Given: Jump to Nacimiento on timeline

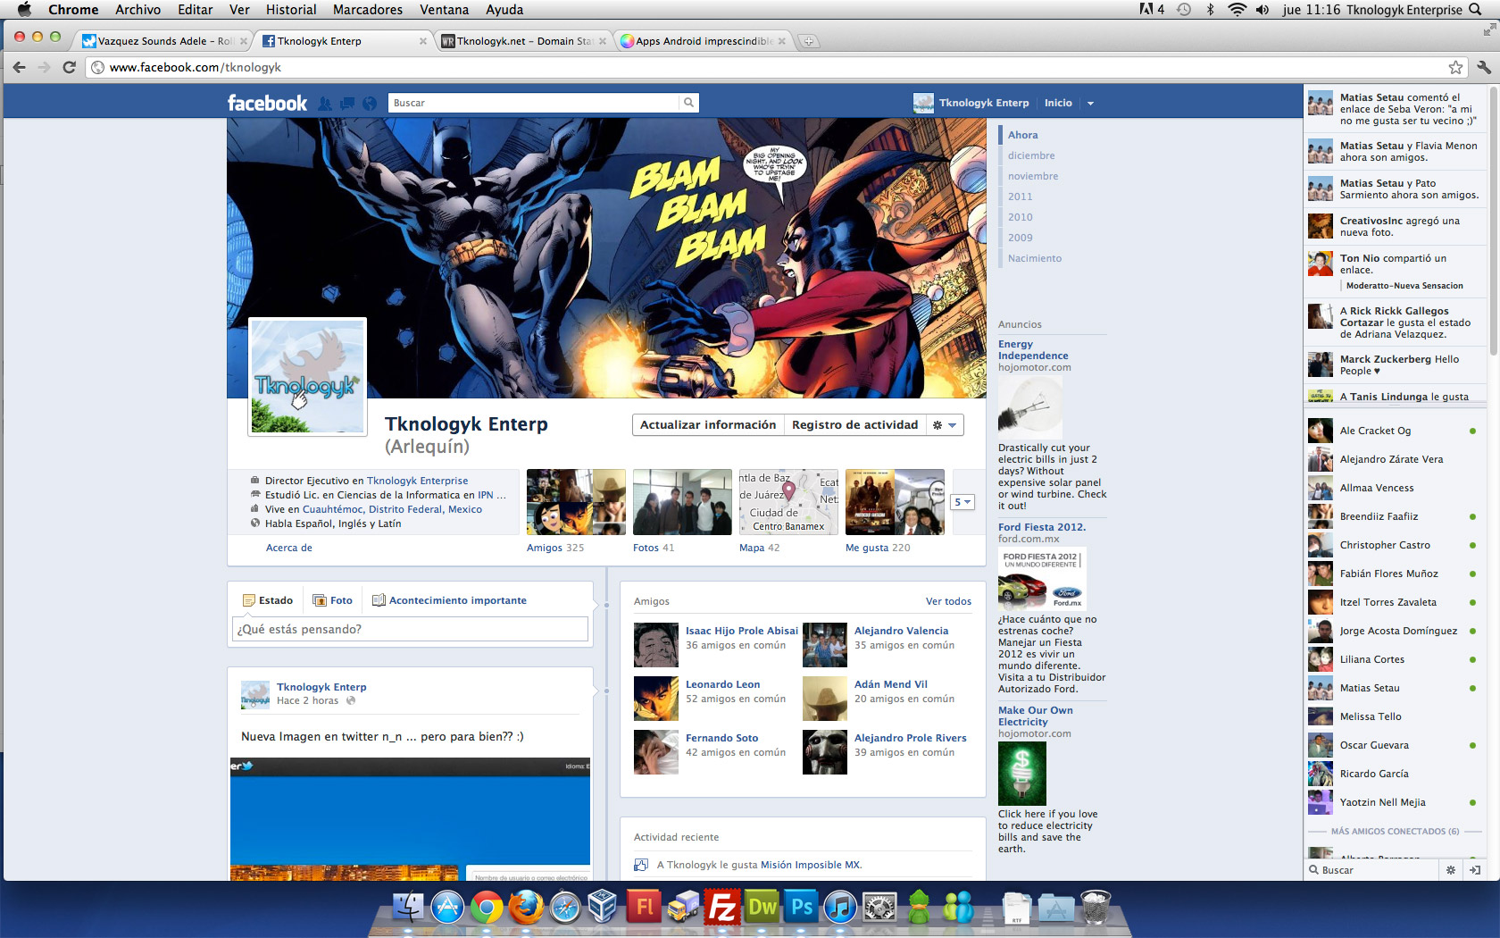Looking at the screenshot, I should pos(1035,258).
